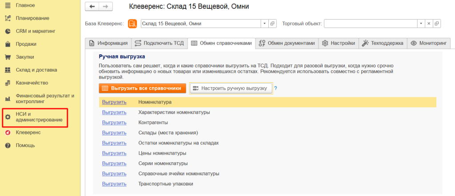Expand the База Клеверенс dropdown
The width and height of the screenshot is (455, 196).
[265, 24]
